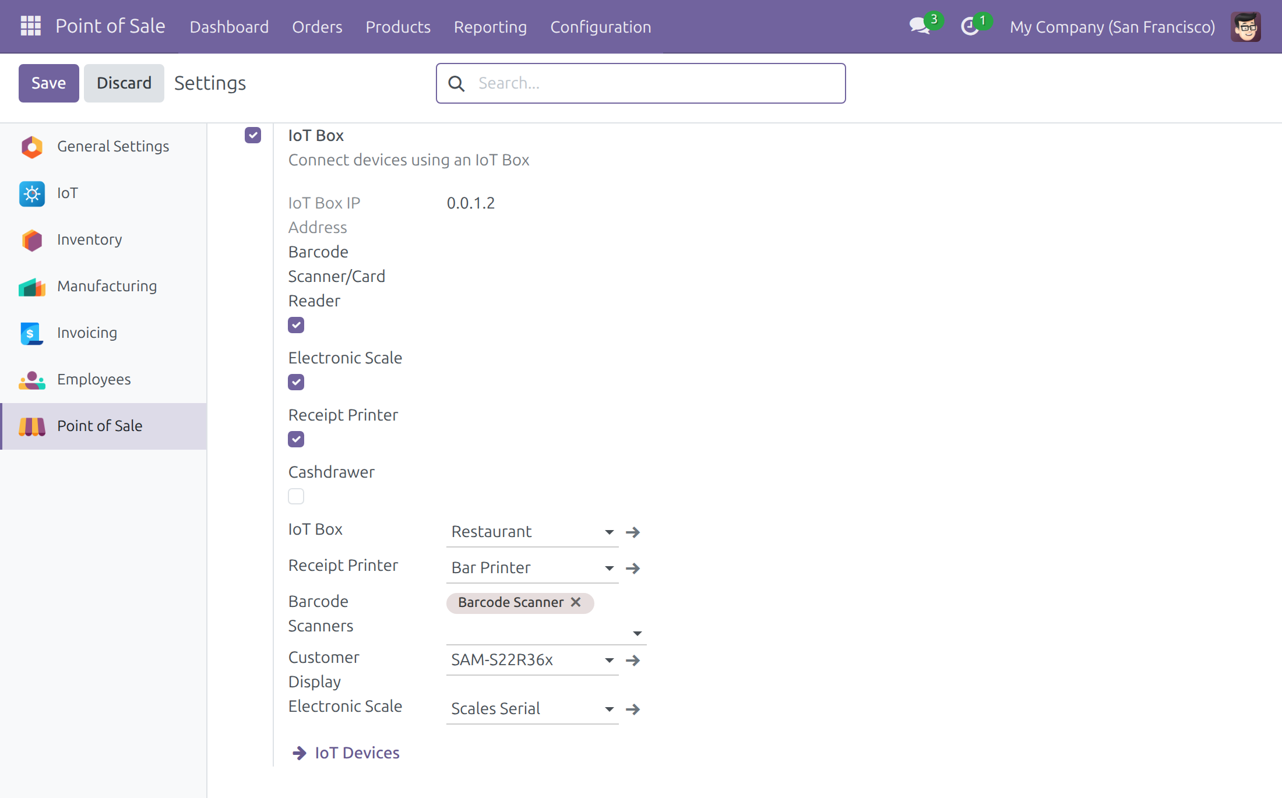1282x798 pixels.
Task: Click the IoT Devices arrow icon
Action: pos(300,753)
